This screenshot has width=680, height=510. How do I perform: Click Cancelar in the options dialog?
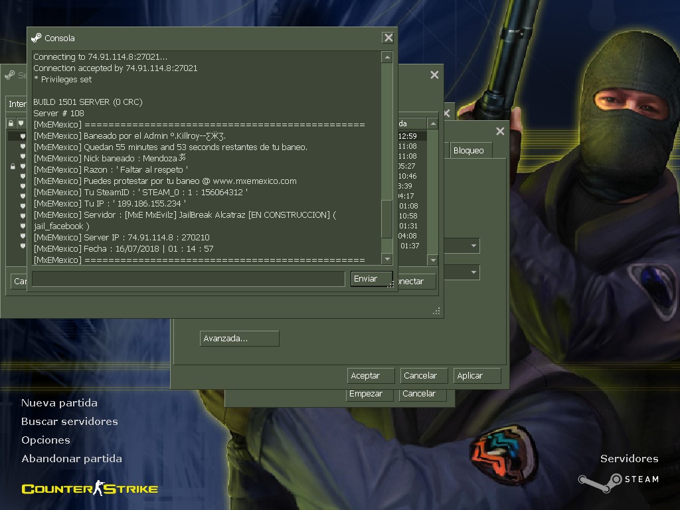coord(424,376)
